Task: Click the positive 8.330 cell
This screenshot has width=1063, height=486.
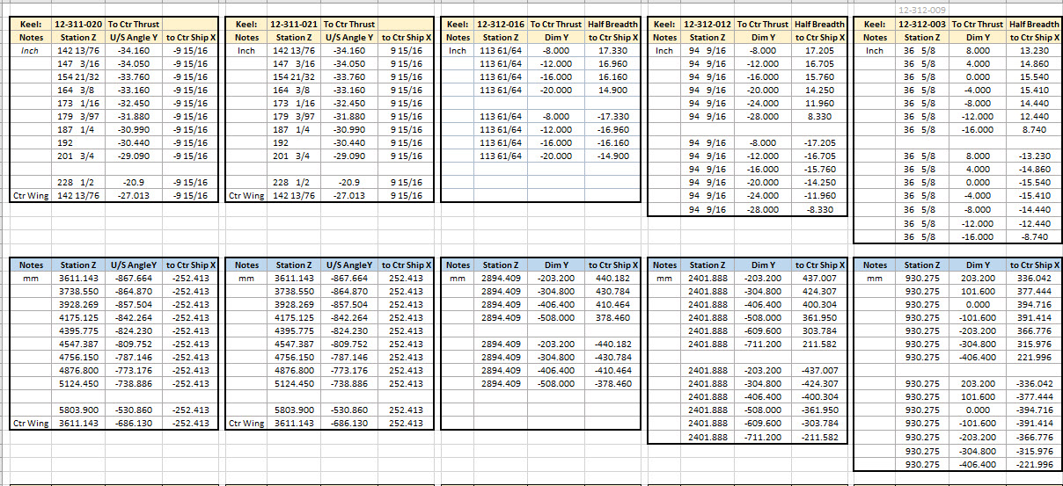Action: coord(819,116)
